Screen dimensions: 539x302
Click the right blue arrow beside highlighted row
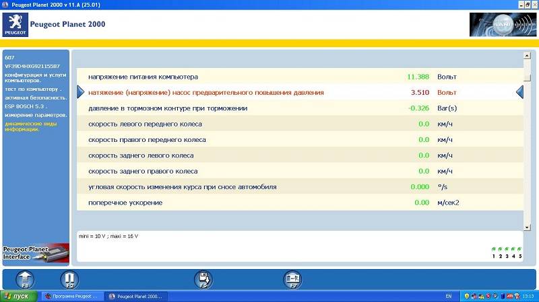point(519,92)
